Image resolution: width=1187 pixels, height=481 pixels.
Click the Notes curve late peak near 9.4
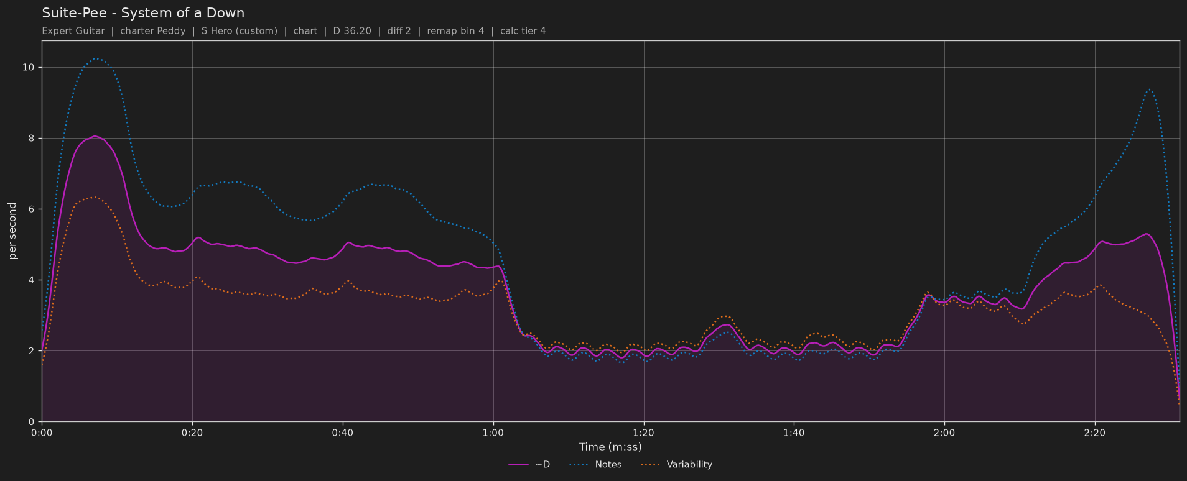point(1150,89)
